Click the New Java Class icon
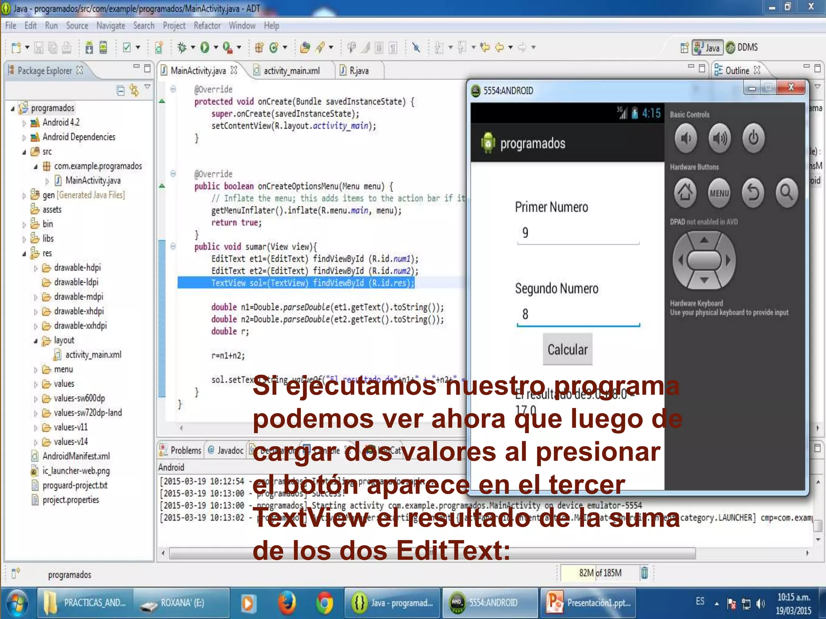The height and width of the screenshot is (619, 826). click(x=274, y=48)
